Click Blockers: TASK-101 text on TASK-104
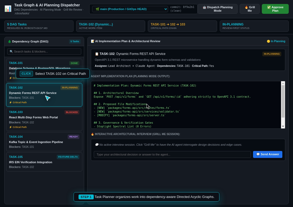 click(22, 147)
